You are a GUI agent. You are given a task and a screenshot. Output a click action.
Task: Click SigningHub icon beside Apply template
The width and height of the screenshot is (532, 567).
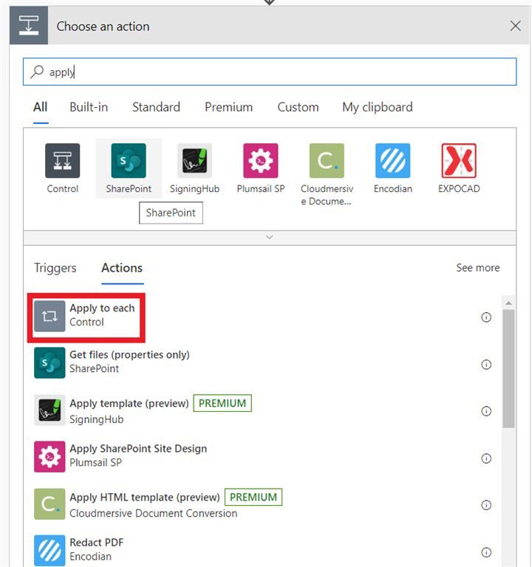point(50,410)
